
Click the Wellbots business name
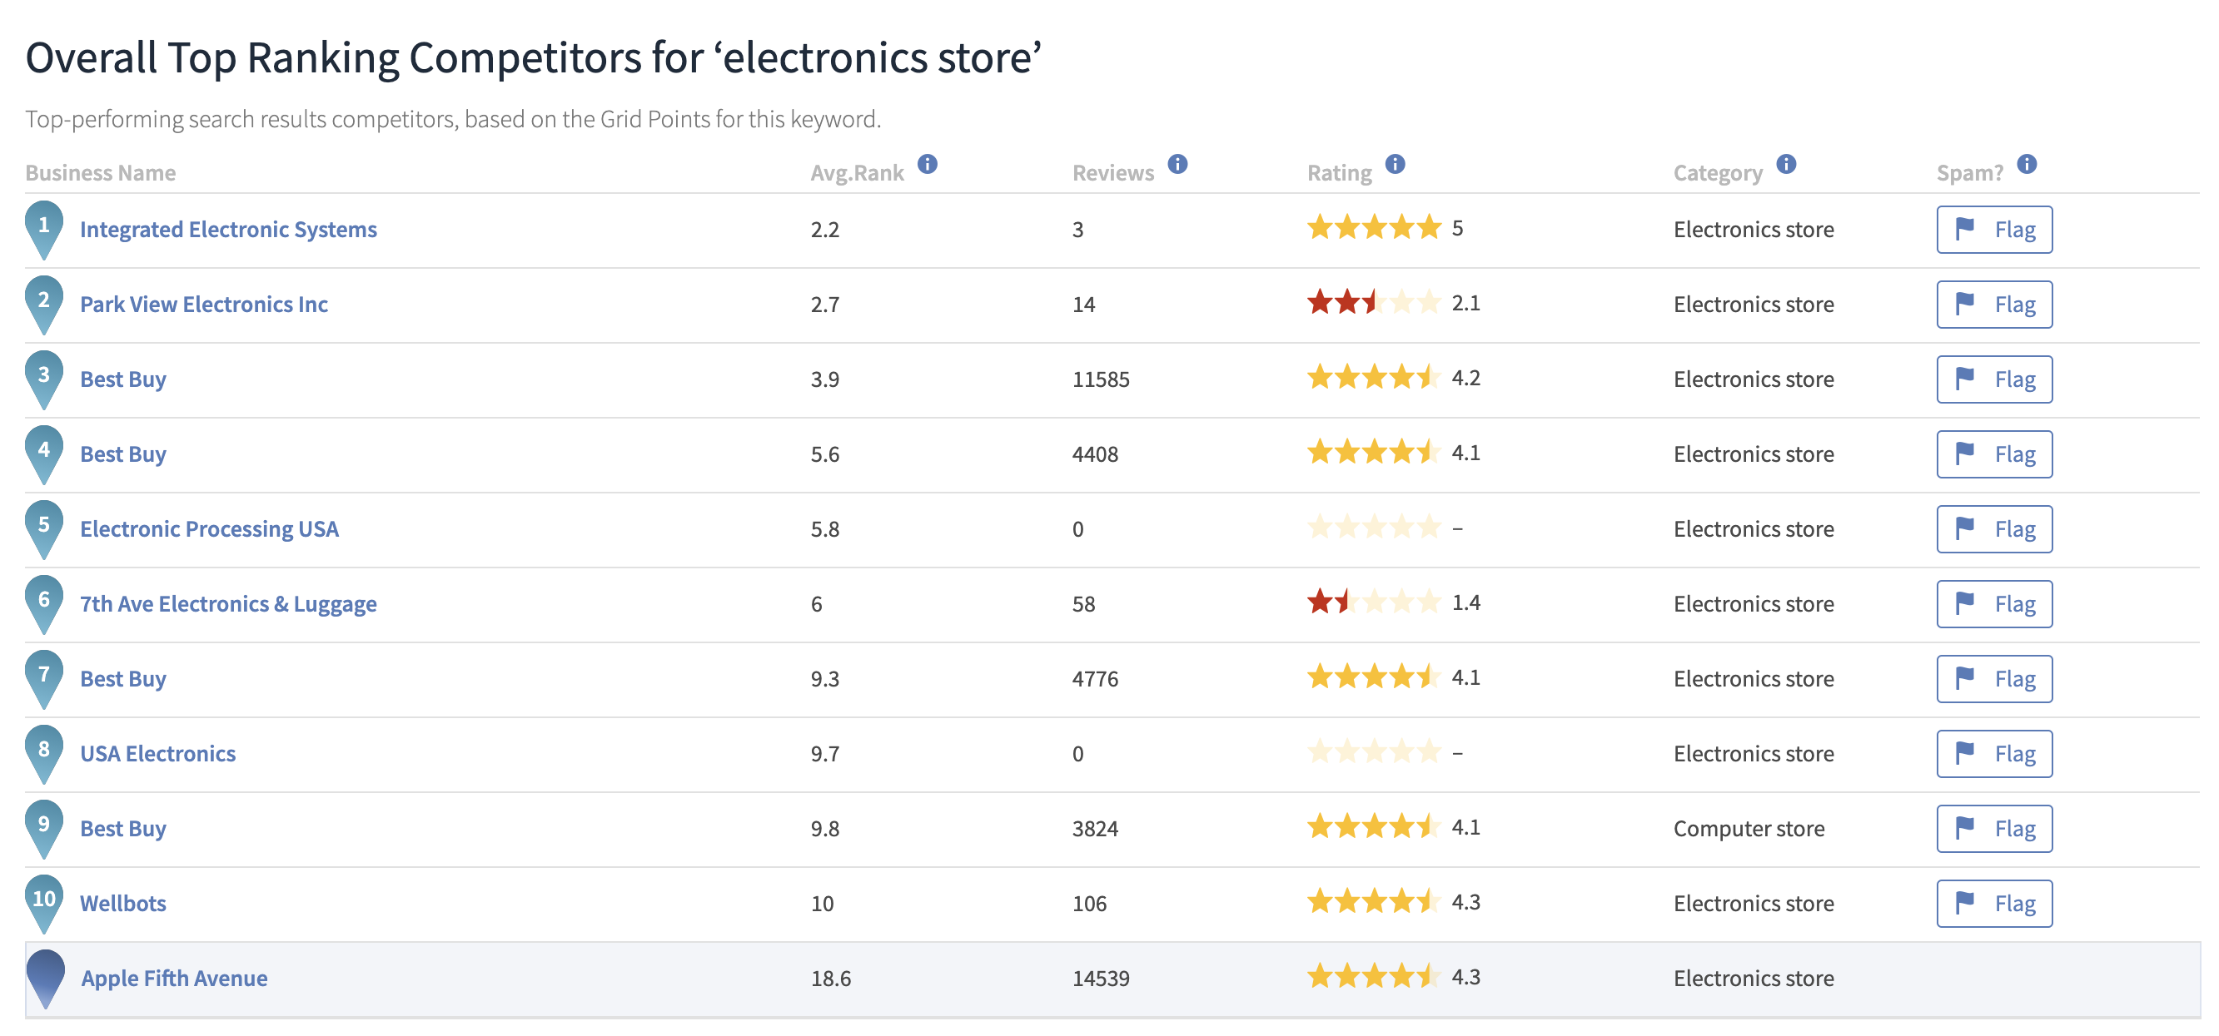(x=123, y=905)
